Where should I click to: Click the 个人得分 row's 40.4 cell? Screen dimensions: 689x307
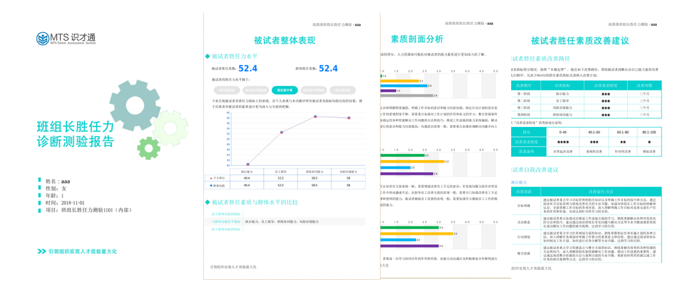(247, 178)
